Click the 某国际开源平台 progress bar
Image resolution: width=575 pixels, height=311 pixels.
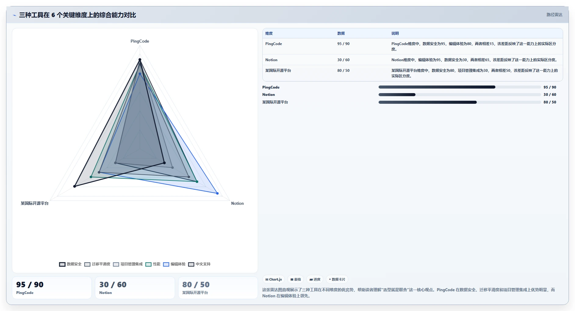pos(460,102)
